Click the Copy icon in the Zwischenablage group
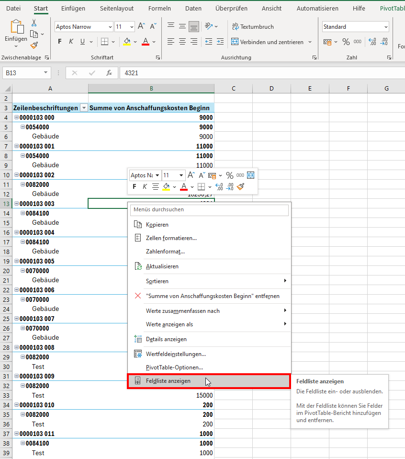This screenshot has height=459, width=405. 34,34
